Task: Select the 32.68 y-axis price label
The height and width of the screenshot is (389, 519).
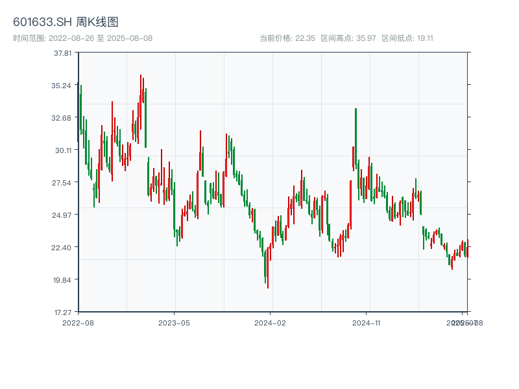Action: coord(63,118)
